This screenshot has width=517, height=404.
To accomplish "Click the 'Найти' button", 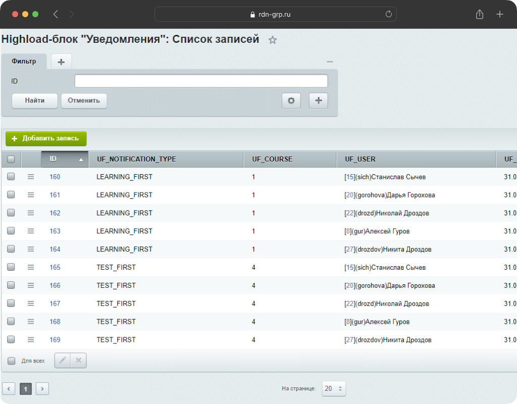I will coord(35,100).
